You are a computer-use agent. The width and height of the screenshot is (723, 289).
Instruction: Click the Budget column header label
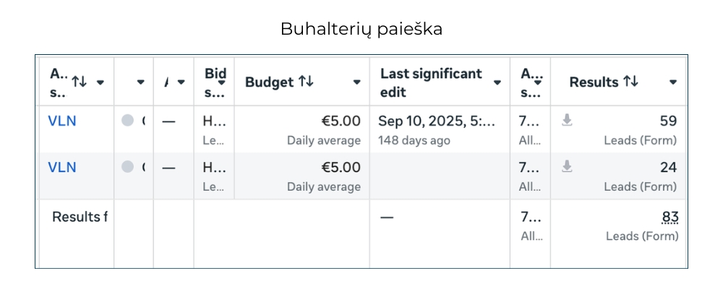[269, 82]
